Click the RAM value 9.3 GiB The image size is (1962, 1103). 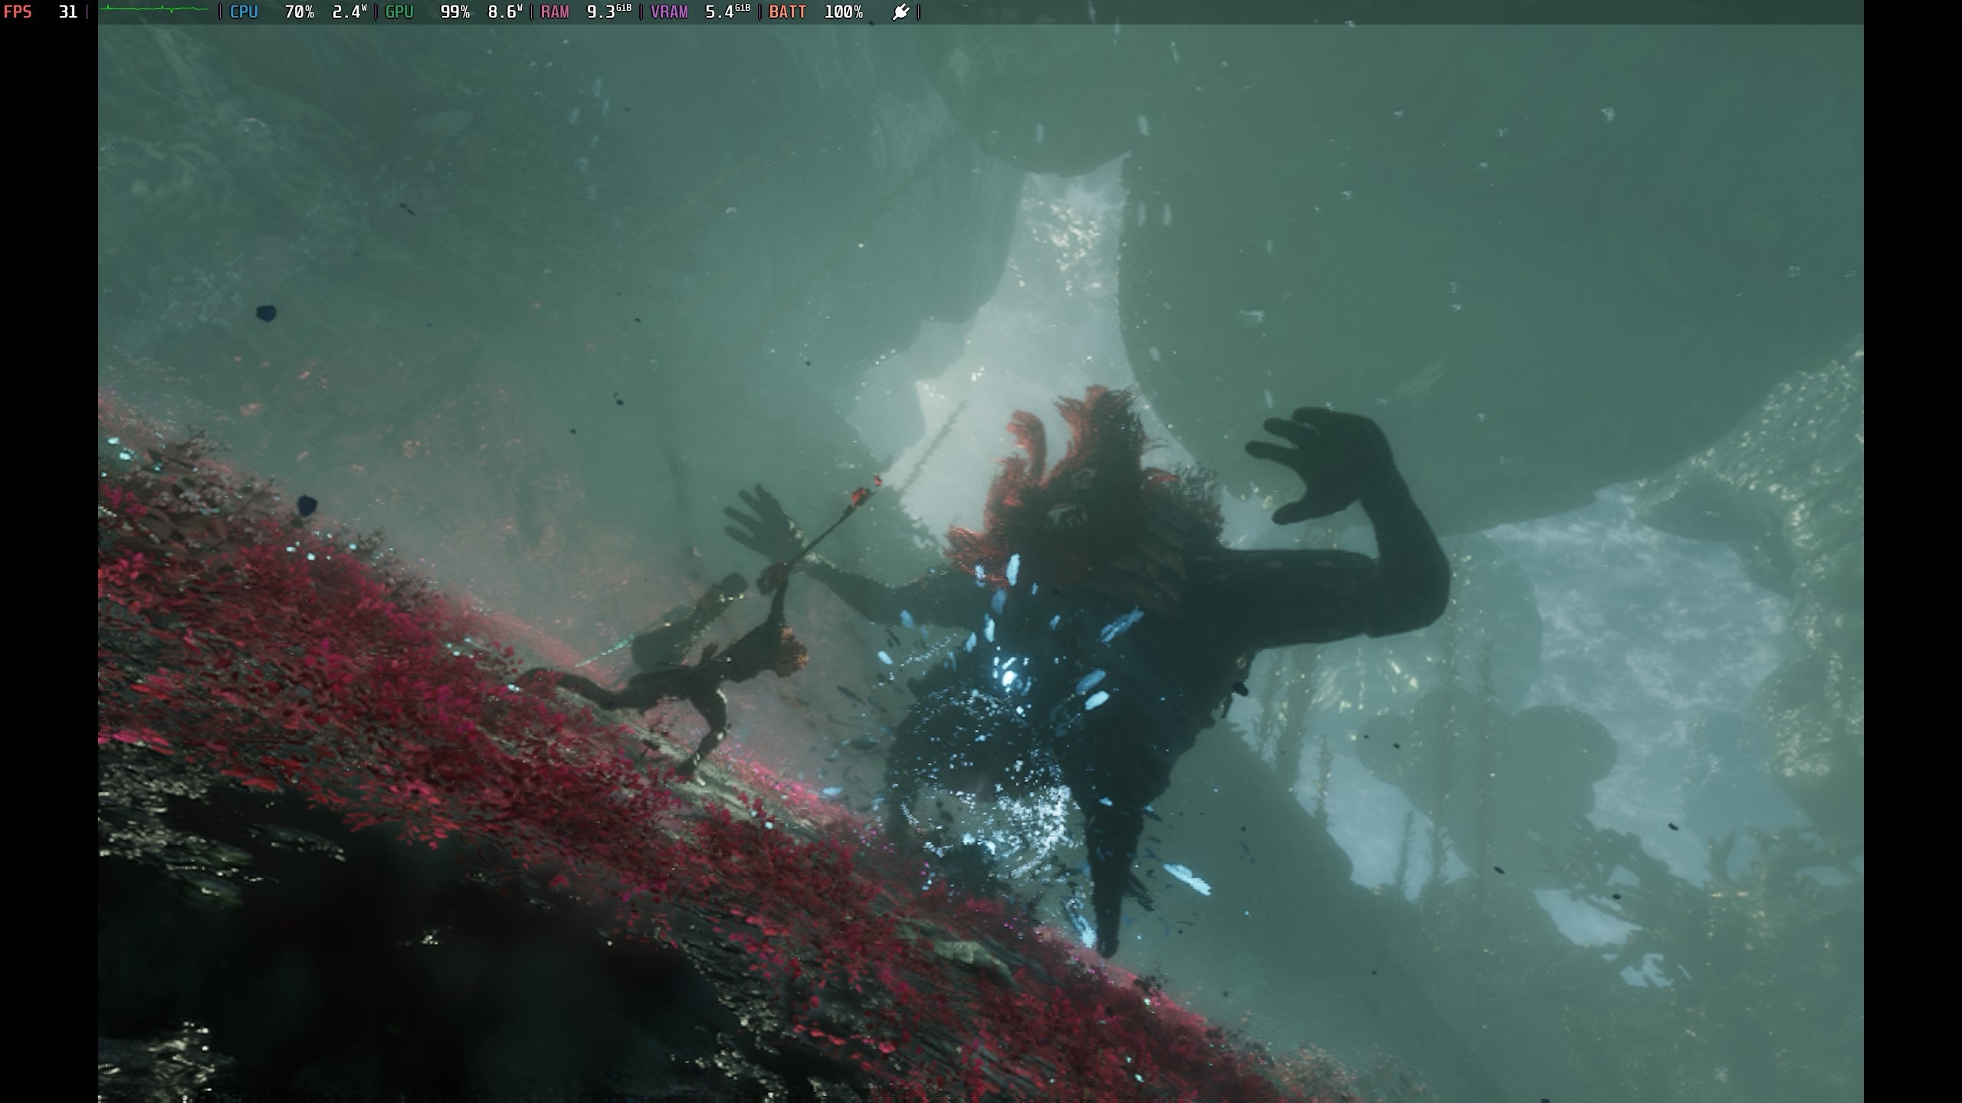click(609, 12)
